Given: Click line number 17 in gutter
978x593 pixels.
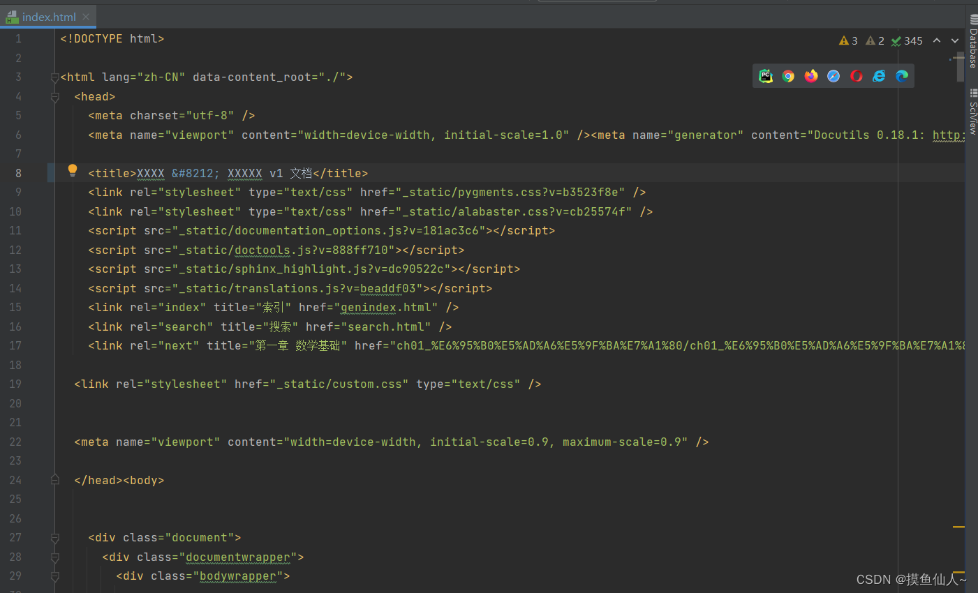Looking at the screenshot, I should coord(15,345).
